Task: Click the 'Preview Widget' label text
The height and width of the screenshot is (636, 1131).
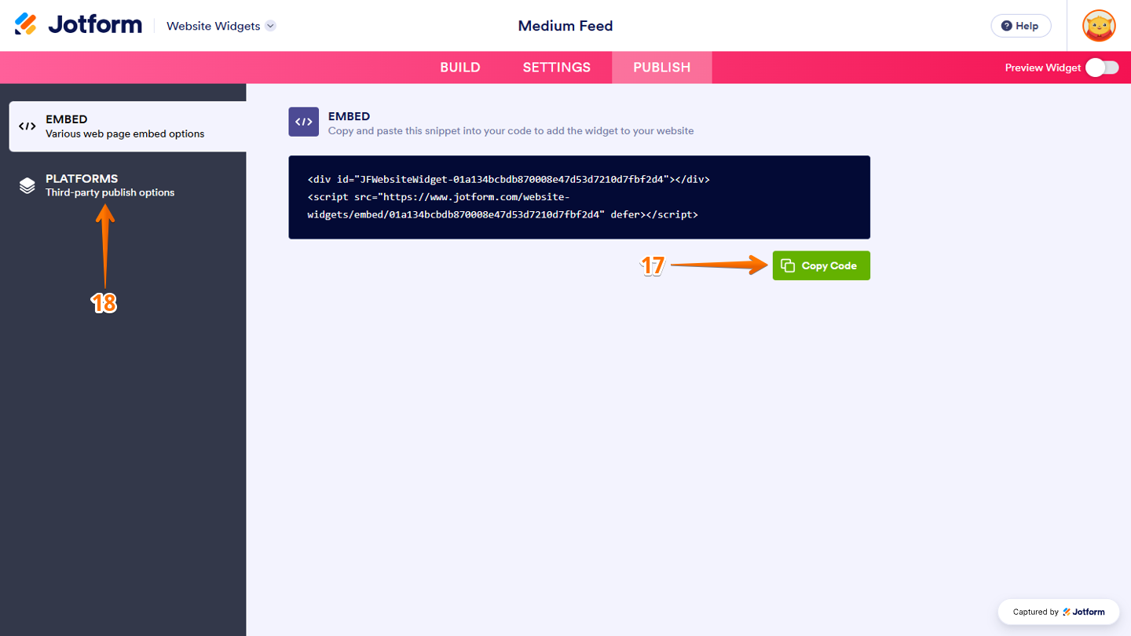Action: tap(1043, 68)
